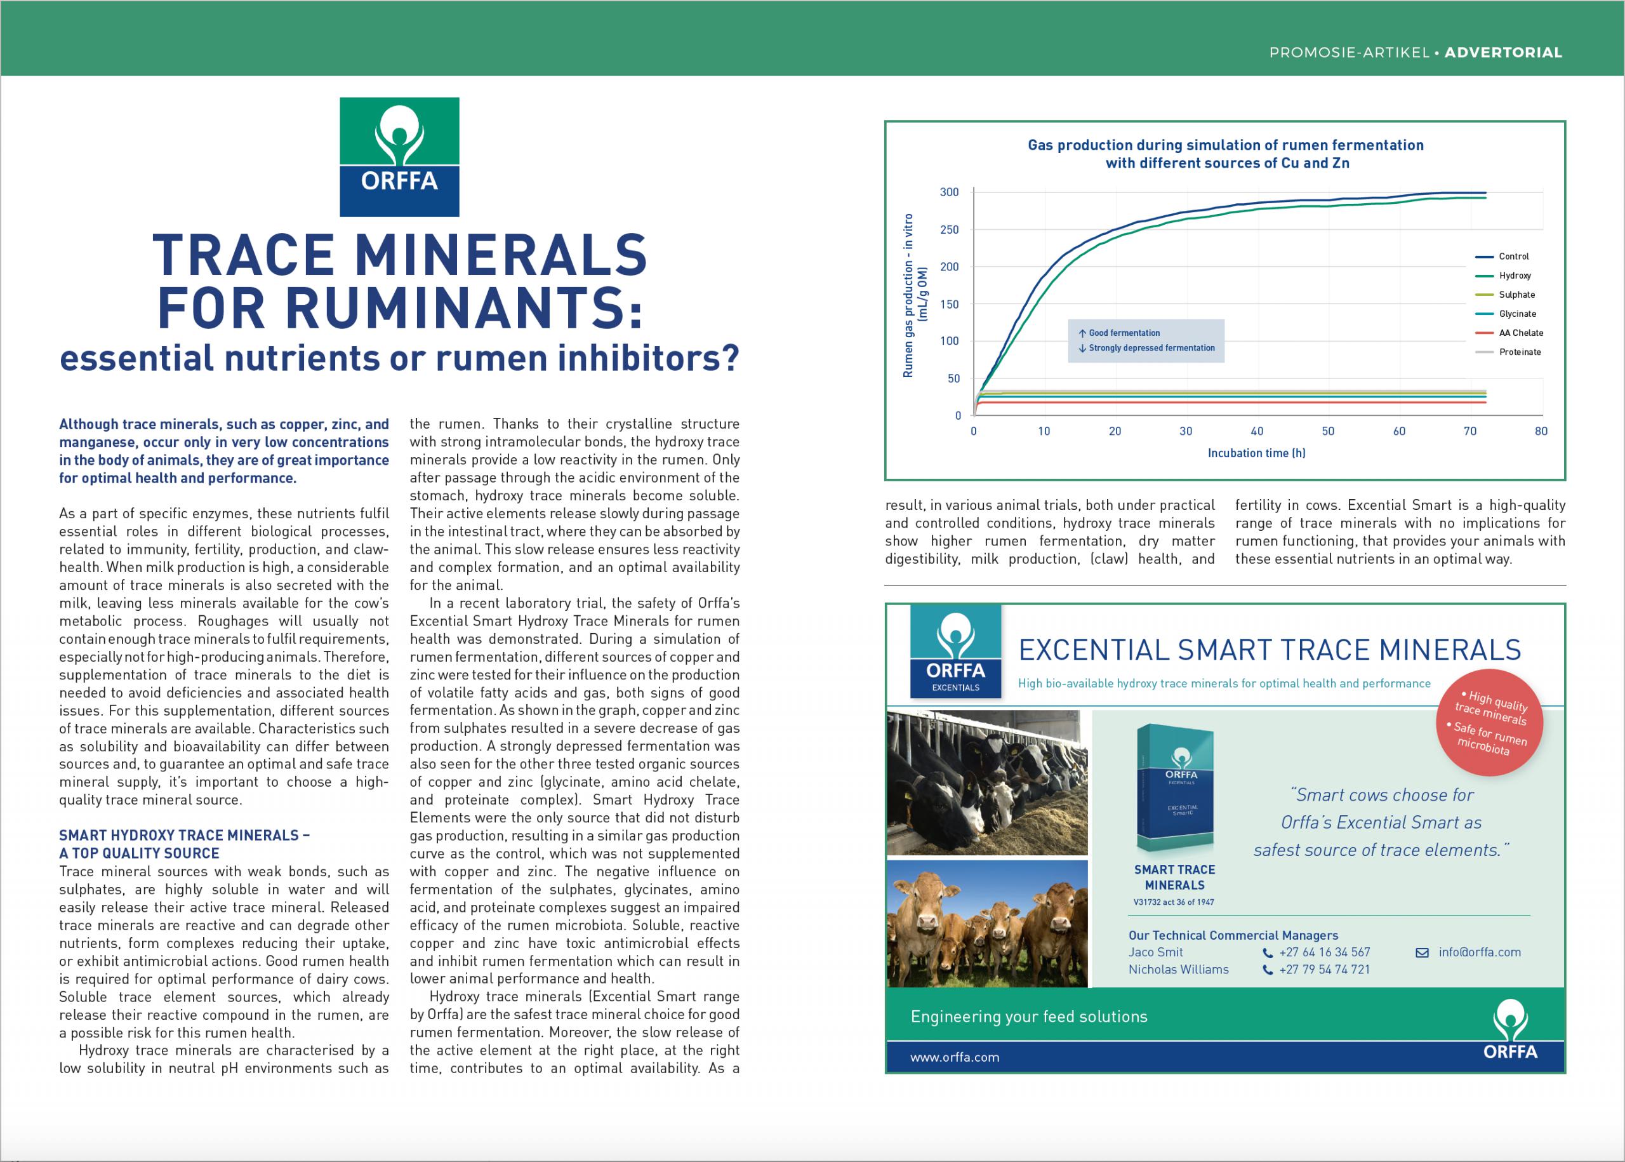This screenshot has width=1625, height=1162.
Task: Click phone number +27 64 16 34 567
Action: point(1324,952)
